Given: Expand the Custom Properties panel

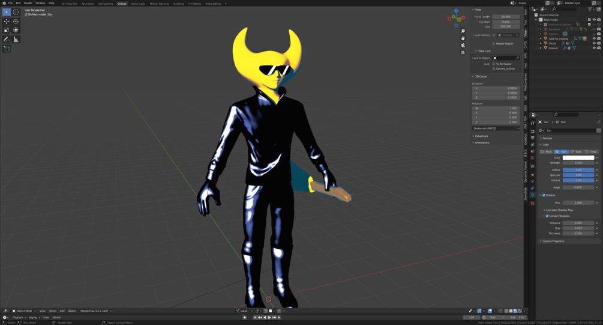Looking at the screenshot, I should [x=552, y=241].
